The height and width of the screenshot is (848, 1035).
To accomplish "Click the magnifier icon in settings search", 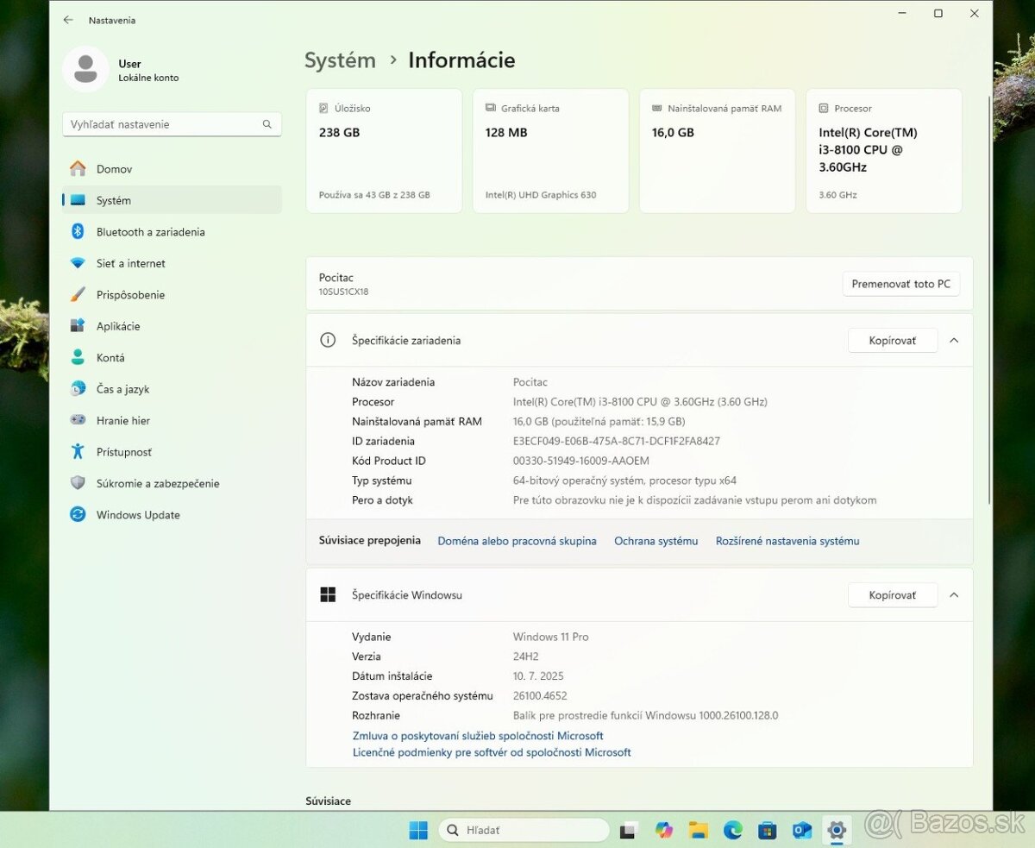I will pos(267,124).
